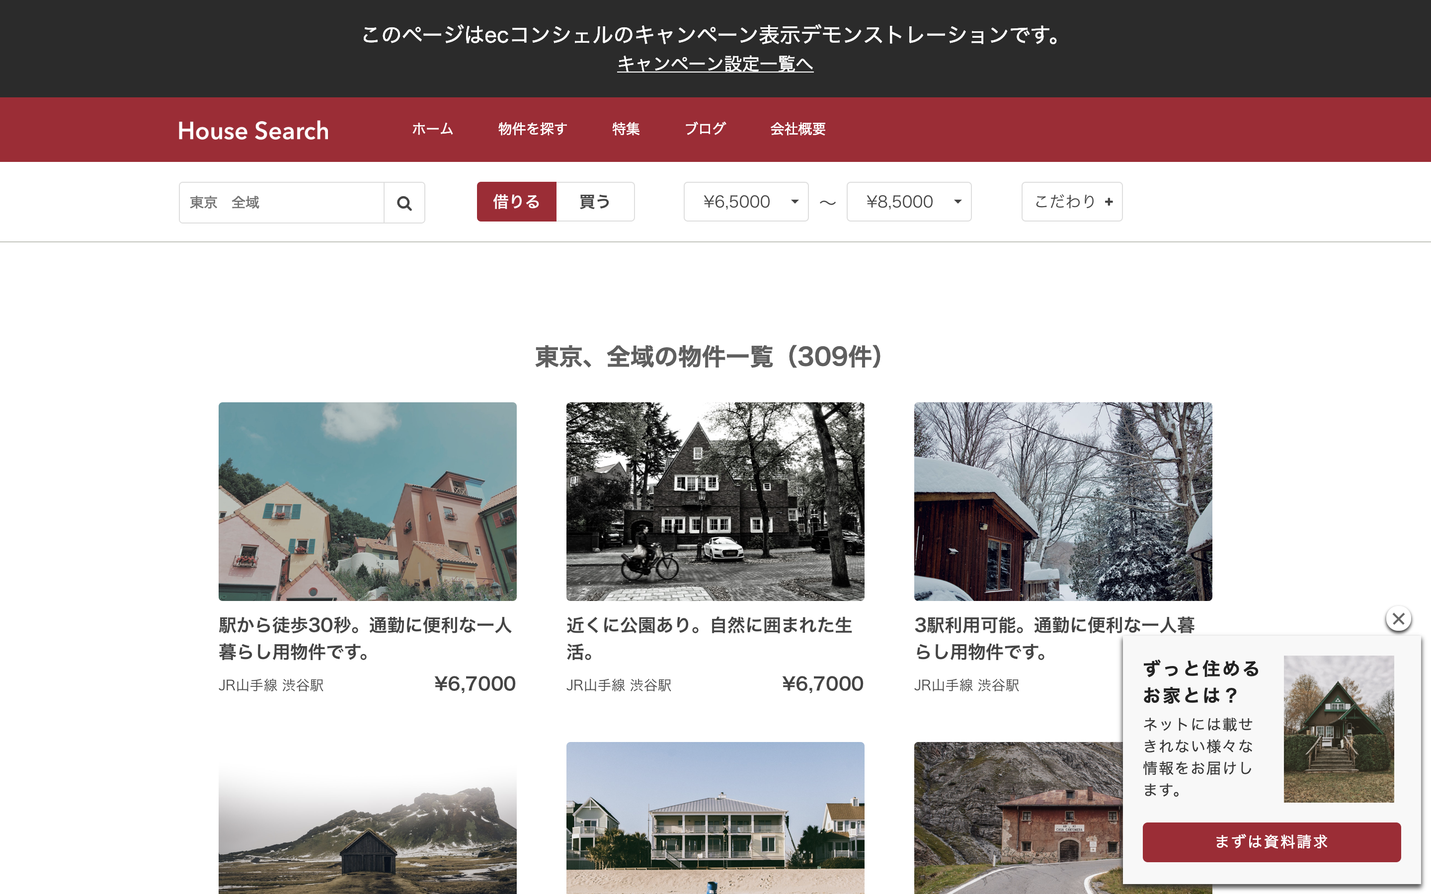Image resolution: width=1431 pixels, height=894 pixels.
Task: Open the stone roadside building photo
Action: pos(1018,818)
